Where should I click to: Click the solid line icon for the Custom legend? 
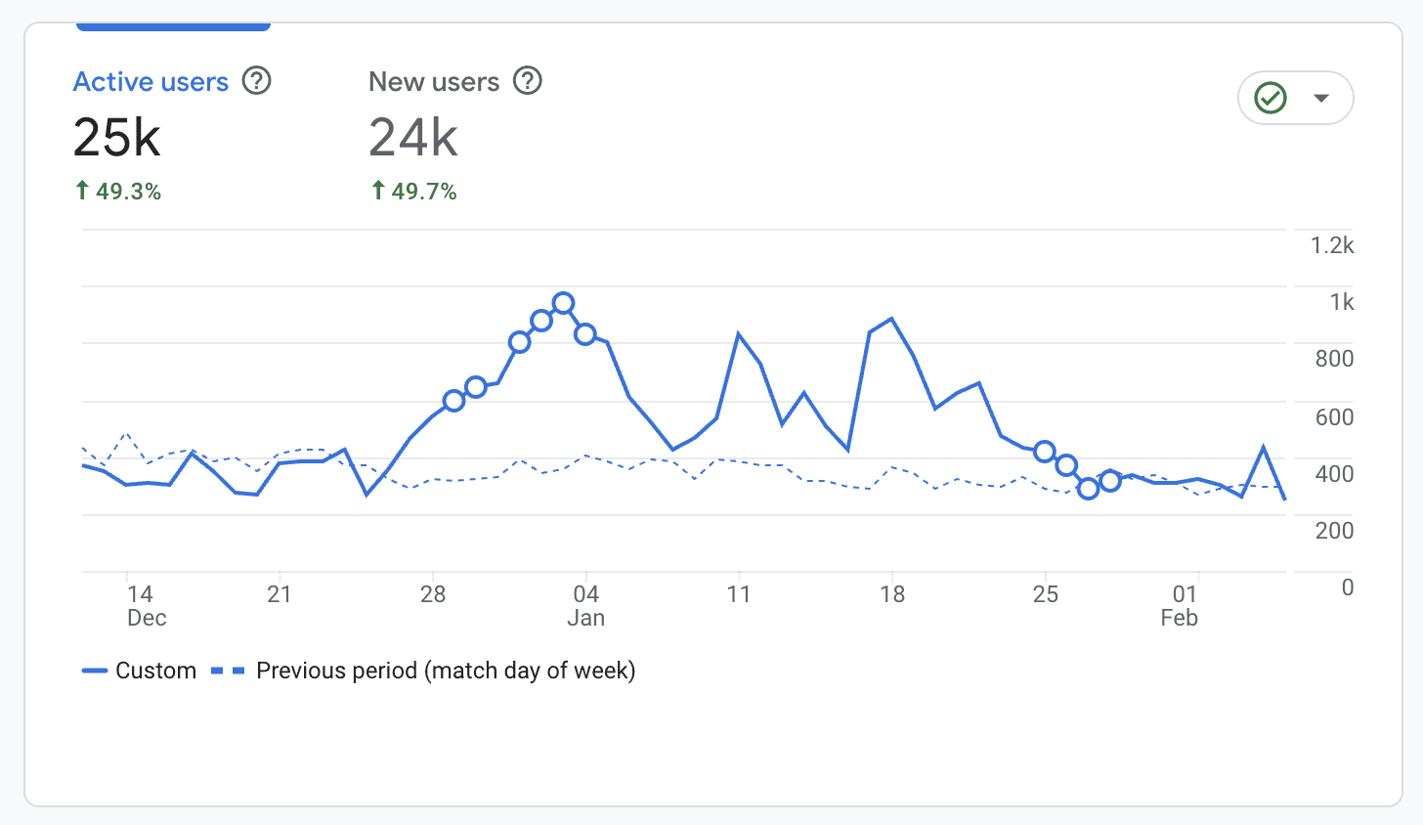pyautogui.click(x=95, y=671)
